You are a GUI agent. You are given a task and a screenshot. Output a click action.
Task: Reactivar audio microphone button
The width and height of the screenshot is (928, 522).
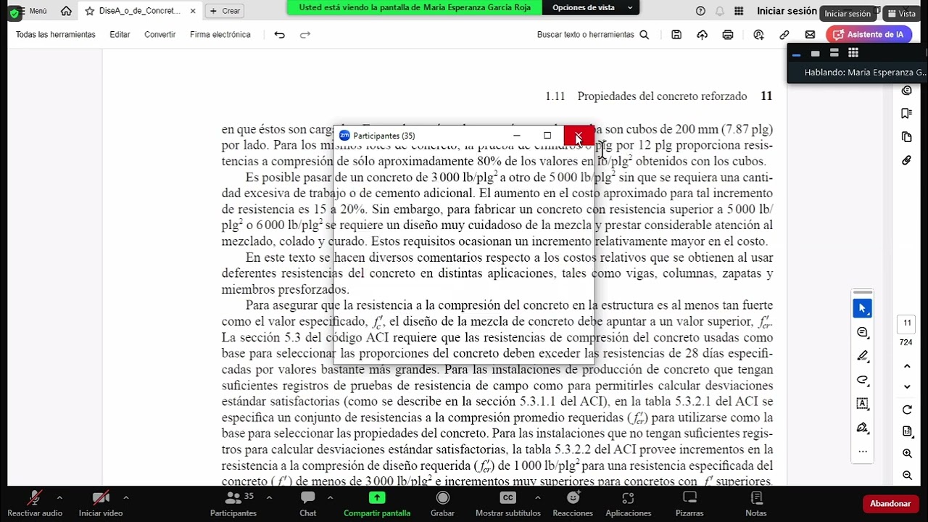35,504
